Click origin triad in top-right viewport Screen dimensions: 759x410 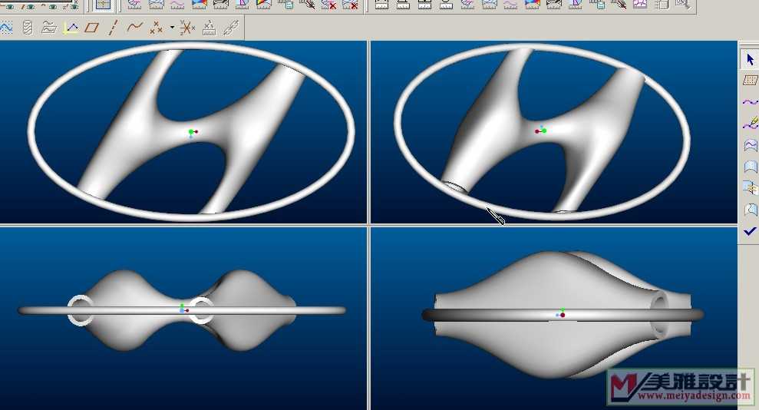tap(541, 131)
